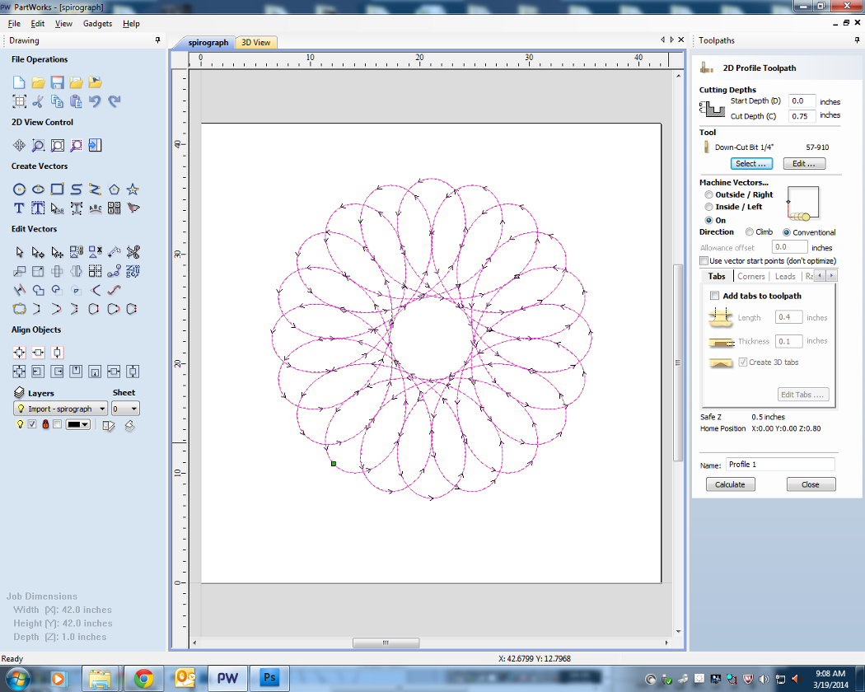Select the Draw Polygon tool
865x692 pixels.
tap(115, 189)
